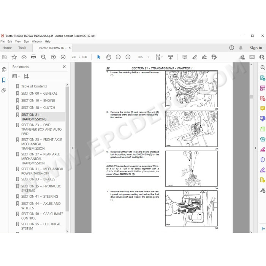
Task: Open More Tools wrench in right pane
Action: [x=263, y=190]
